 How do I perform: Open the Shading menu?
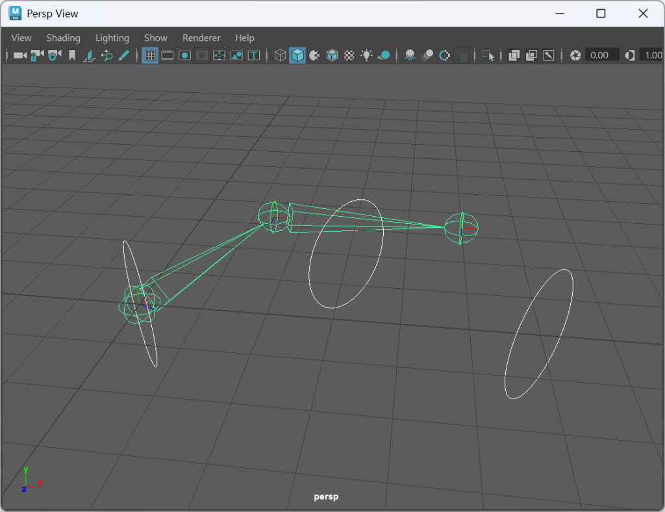[x=63, y=38]
